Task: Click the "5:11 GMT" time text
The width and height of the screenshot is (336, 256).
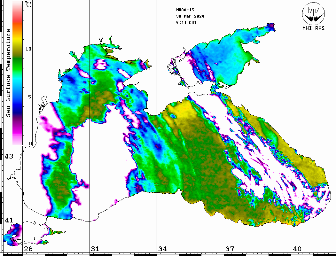Action: (x=186, y=22)
